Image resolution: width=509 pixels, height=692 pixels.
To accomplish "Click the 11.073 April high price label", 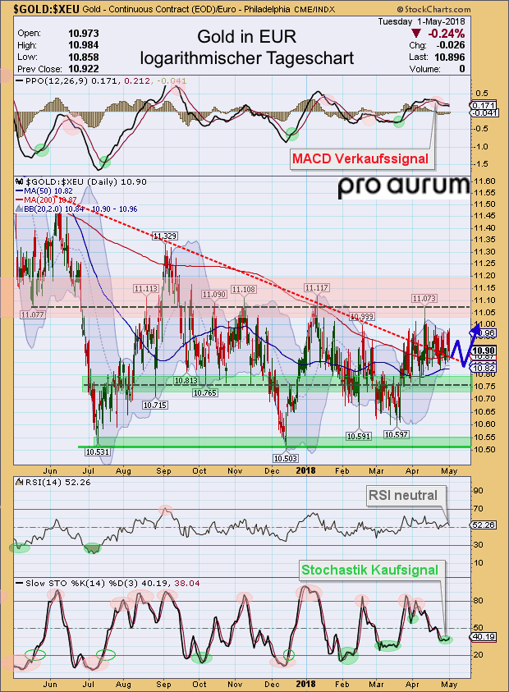I will point(424,298).
